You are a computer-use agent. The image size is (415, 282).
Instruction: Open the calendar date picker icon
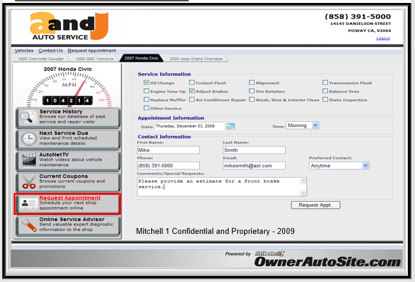click(x=231, y=126)
